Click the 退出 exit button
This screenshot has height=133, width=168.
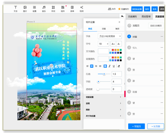coord(162,9)
